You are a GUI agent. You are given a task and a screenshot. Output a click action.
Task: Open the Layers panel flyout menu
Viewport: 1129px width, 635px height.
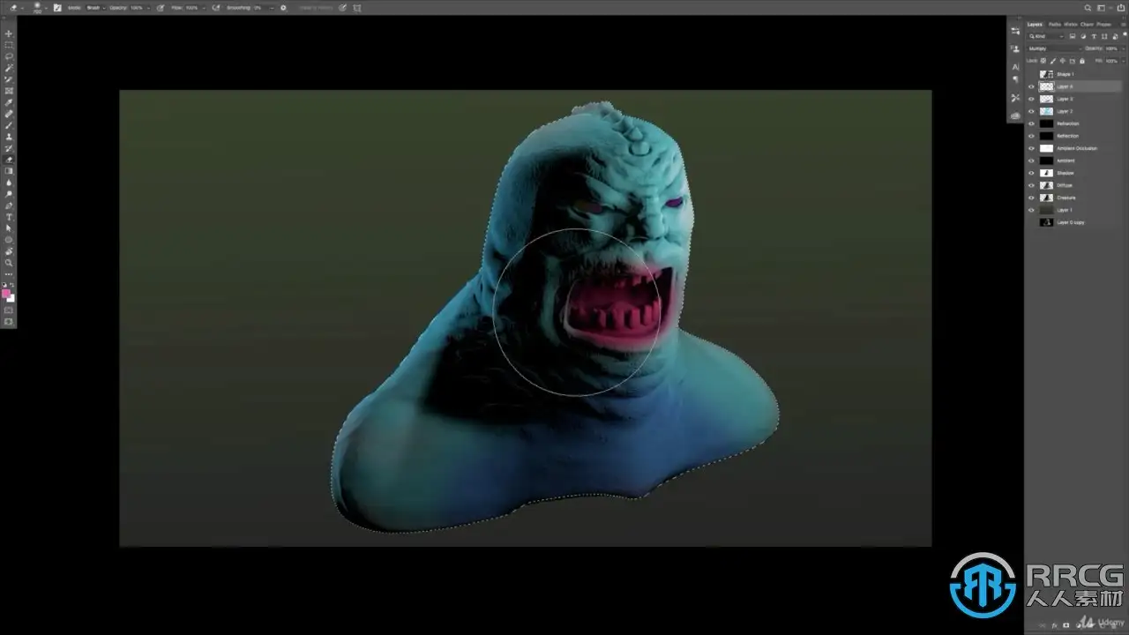tap(1123, 24)
